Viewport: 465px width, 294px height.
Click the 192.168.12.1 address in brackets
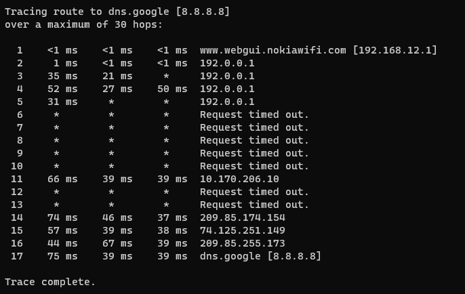point(395,50)
